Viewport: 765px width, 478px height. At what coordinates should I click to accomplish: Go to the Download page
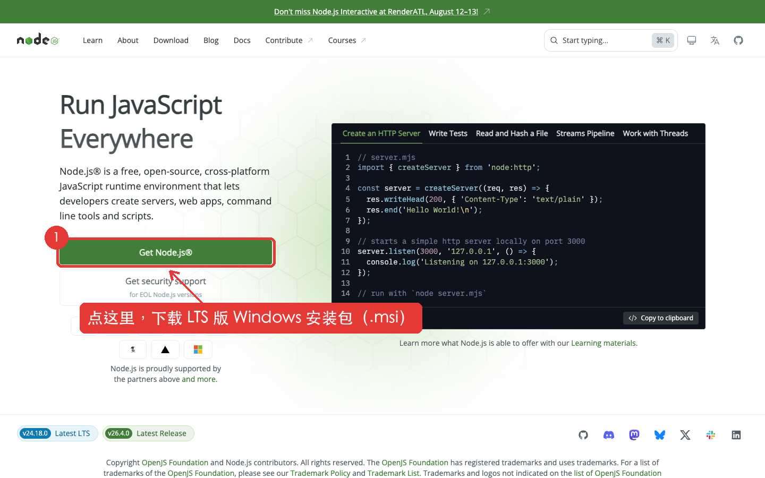click(x=171, y=40)
